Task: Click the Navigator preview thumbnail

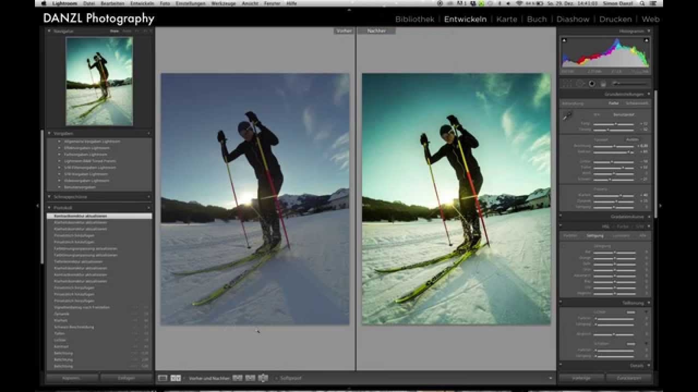Action: coord(99,81)
